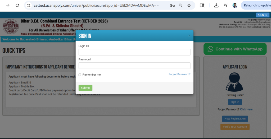This screenshot has width=271, height=139.
Task: Click the CET-BED 2026 page title
Action: coord(64,21)
